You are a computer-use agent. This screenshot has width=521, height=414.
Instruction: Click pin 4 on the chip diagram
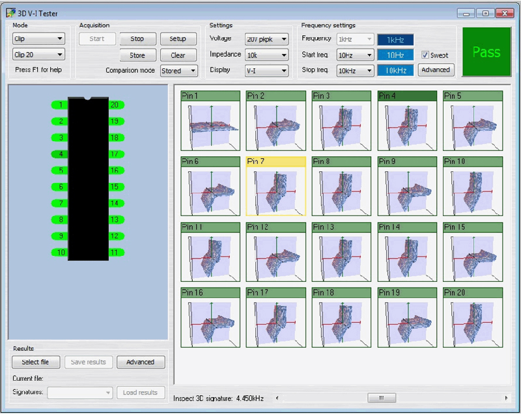[60, 154]
